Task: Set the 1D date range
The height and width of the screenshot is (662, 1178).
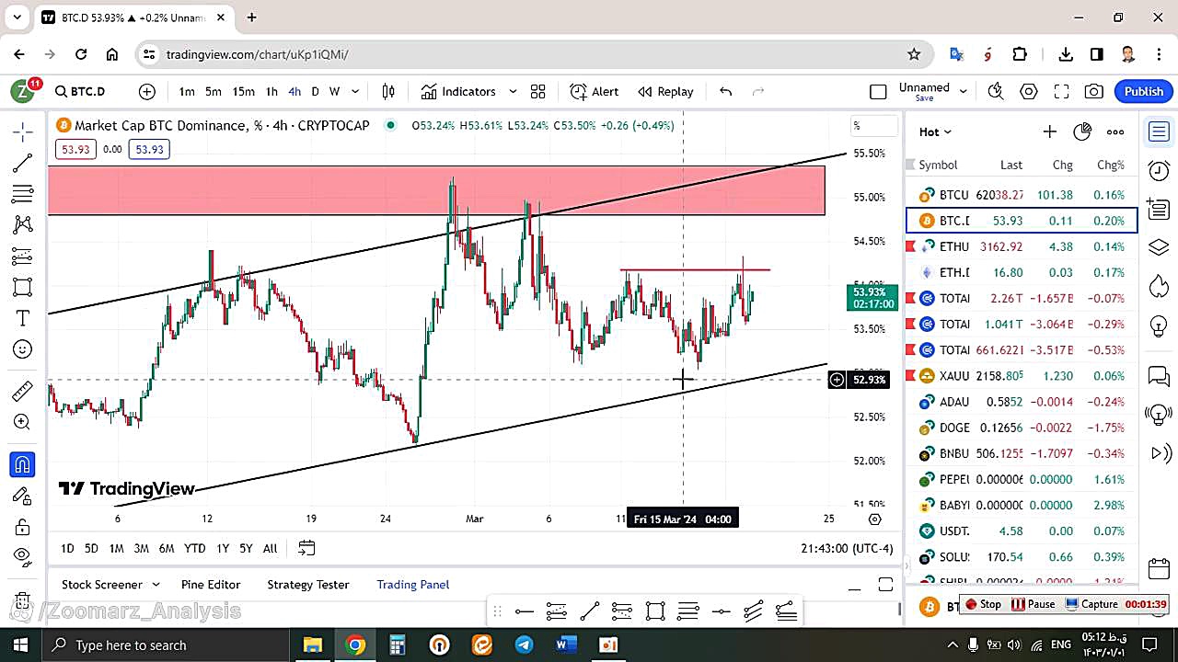Action: coord(67,548)
